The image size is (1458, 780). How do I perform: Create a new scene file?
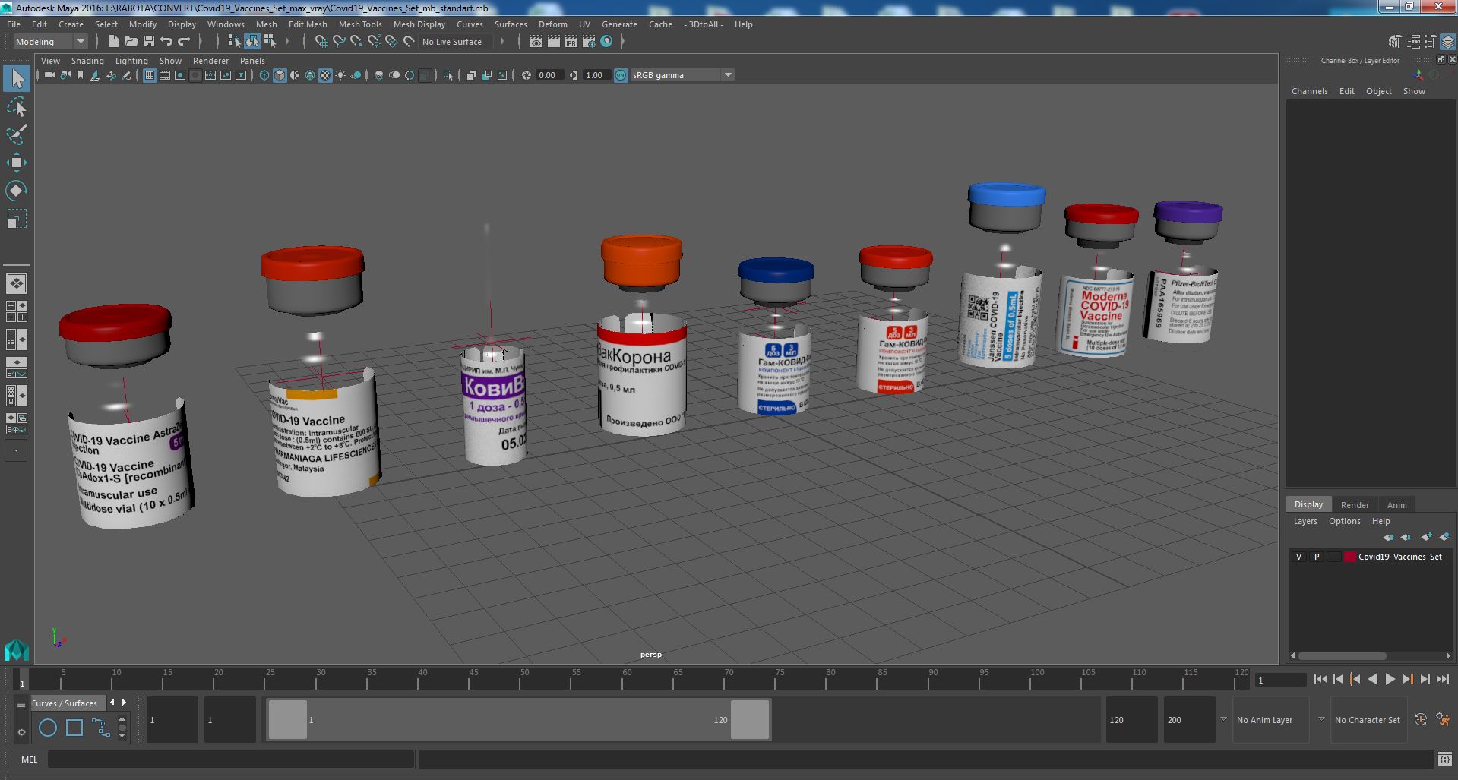pos(113,42)
